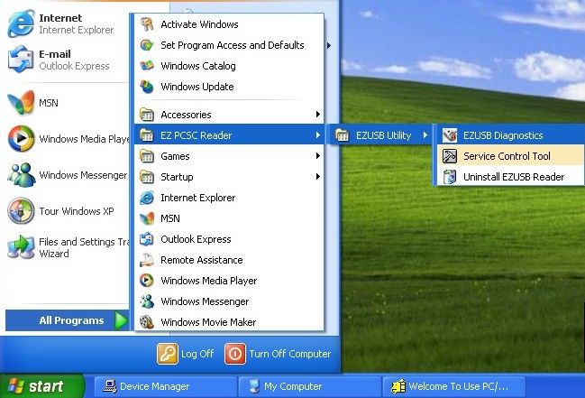585x398 pixels.
Task: Expand the Games submenu arrow
Action: pos(318,156)
